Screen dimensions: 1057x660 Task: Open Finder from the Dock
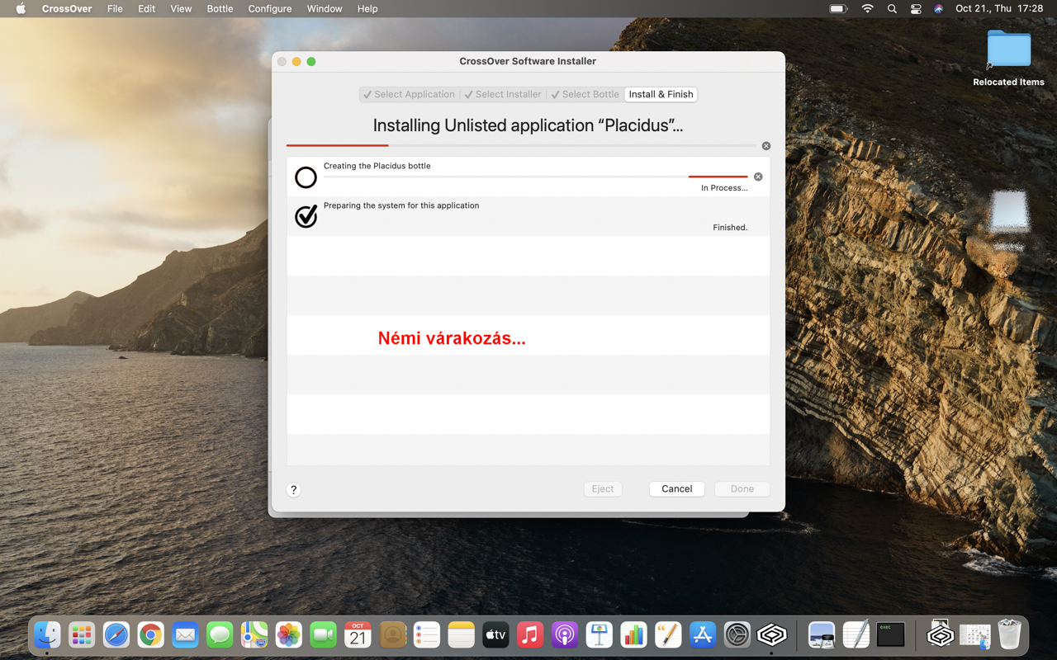click(x=47, y=634)
